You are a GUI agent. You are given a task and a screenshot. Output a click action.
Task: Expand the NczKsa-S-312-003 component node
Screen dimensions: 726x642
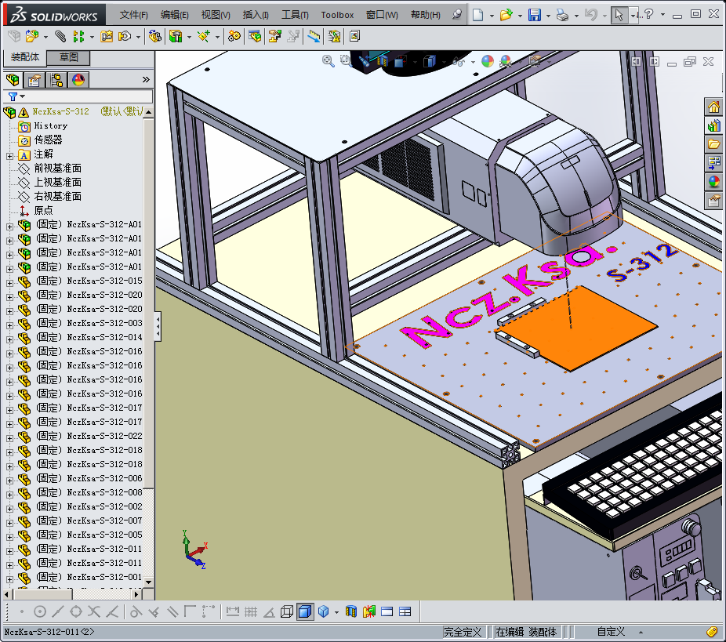pos(9,325)
